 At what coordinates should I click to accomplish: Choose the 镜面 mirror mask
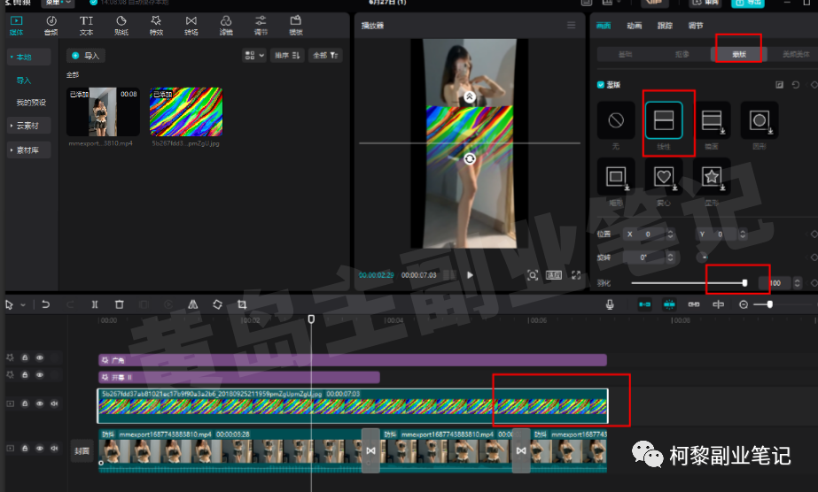click(x=712, y=120)
